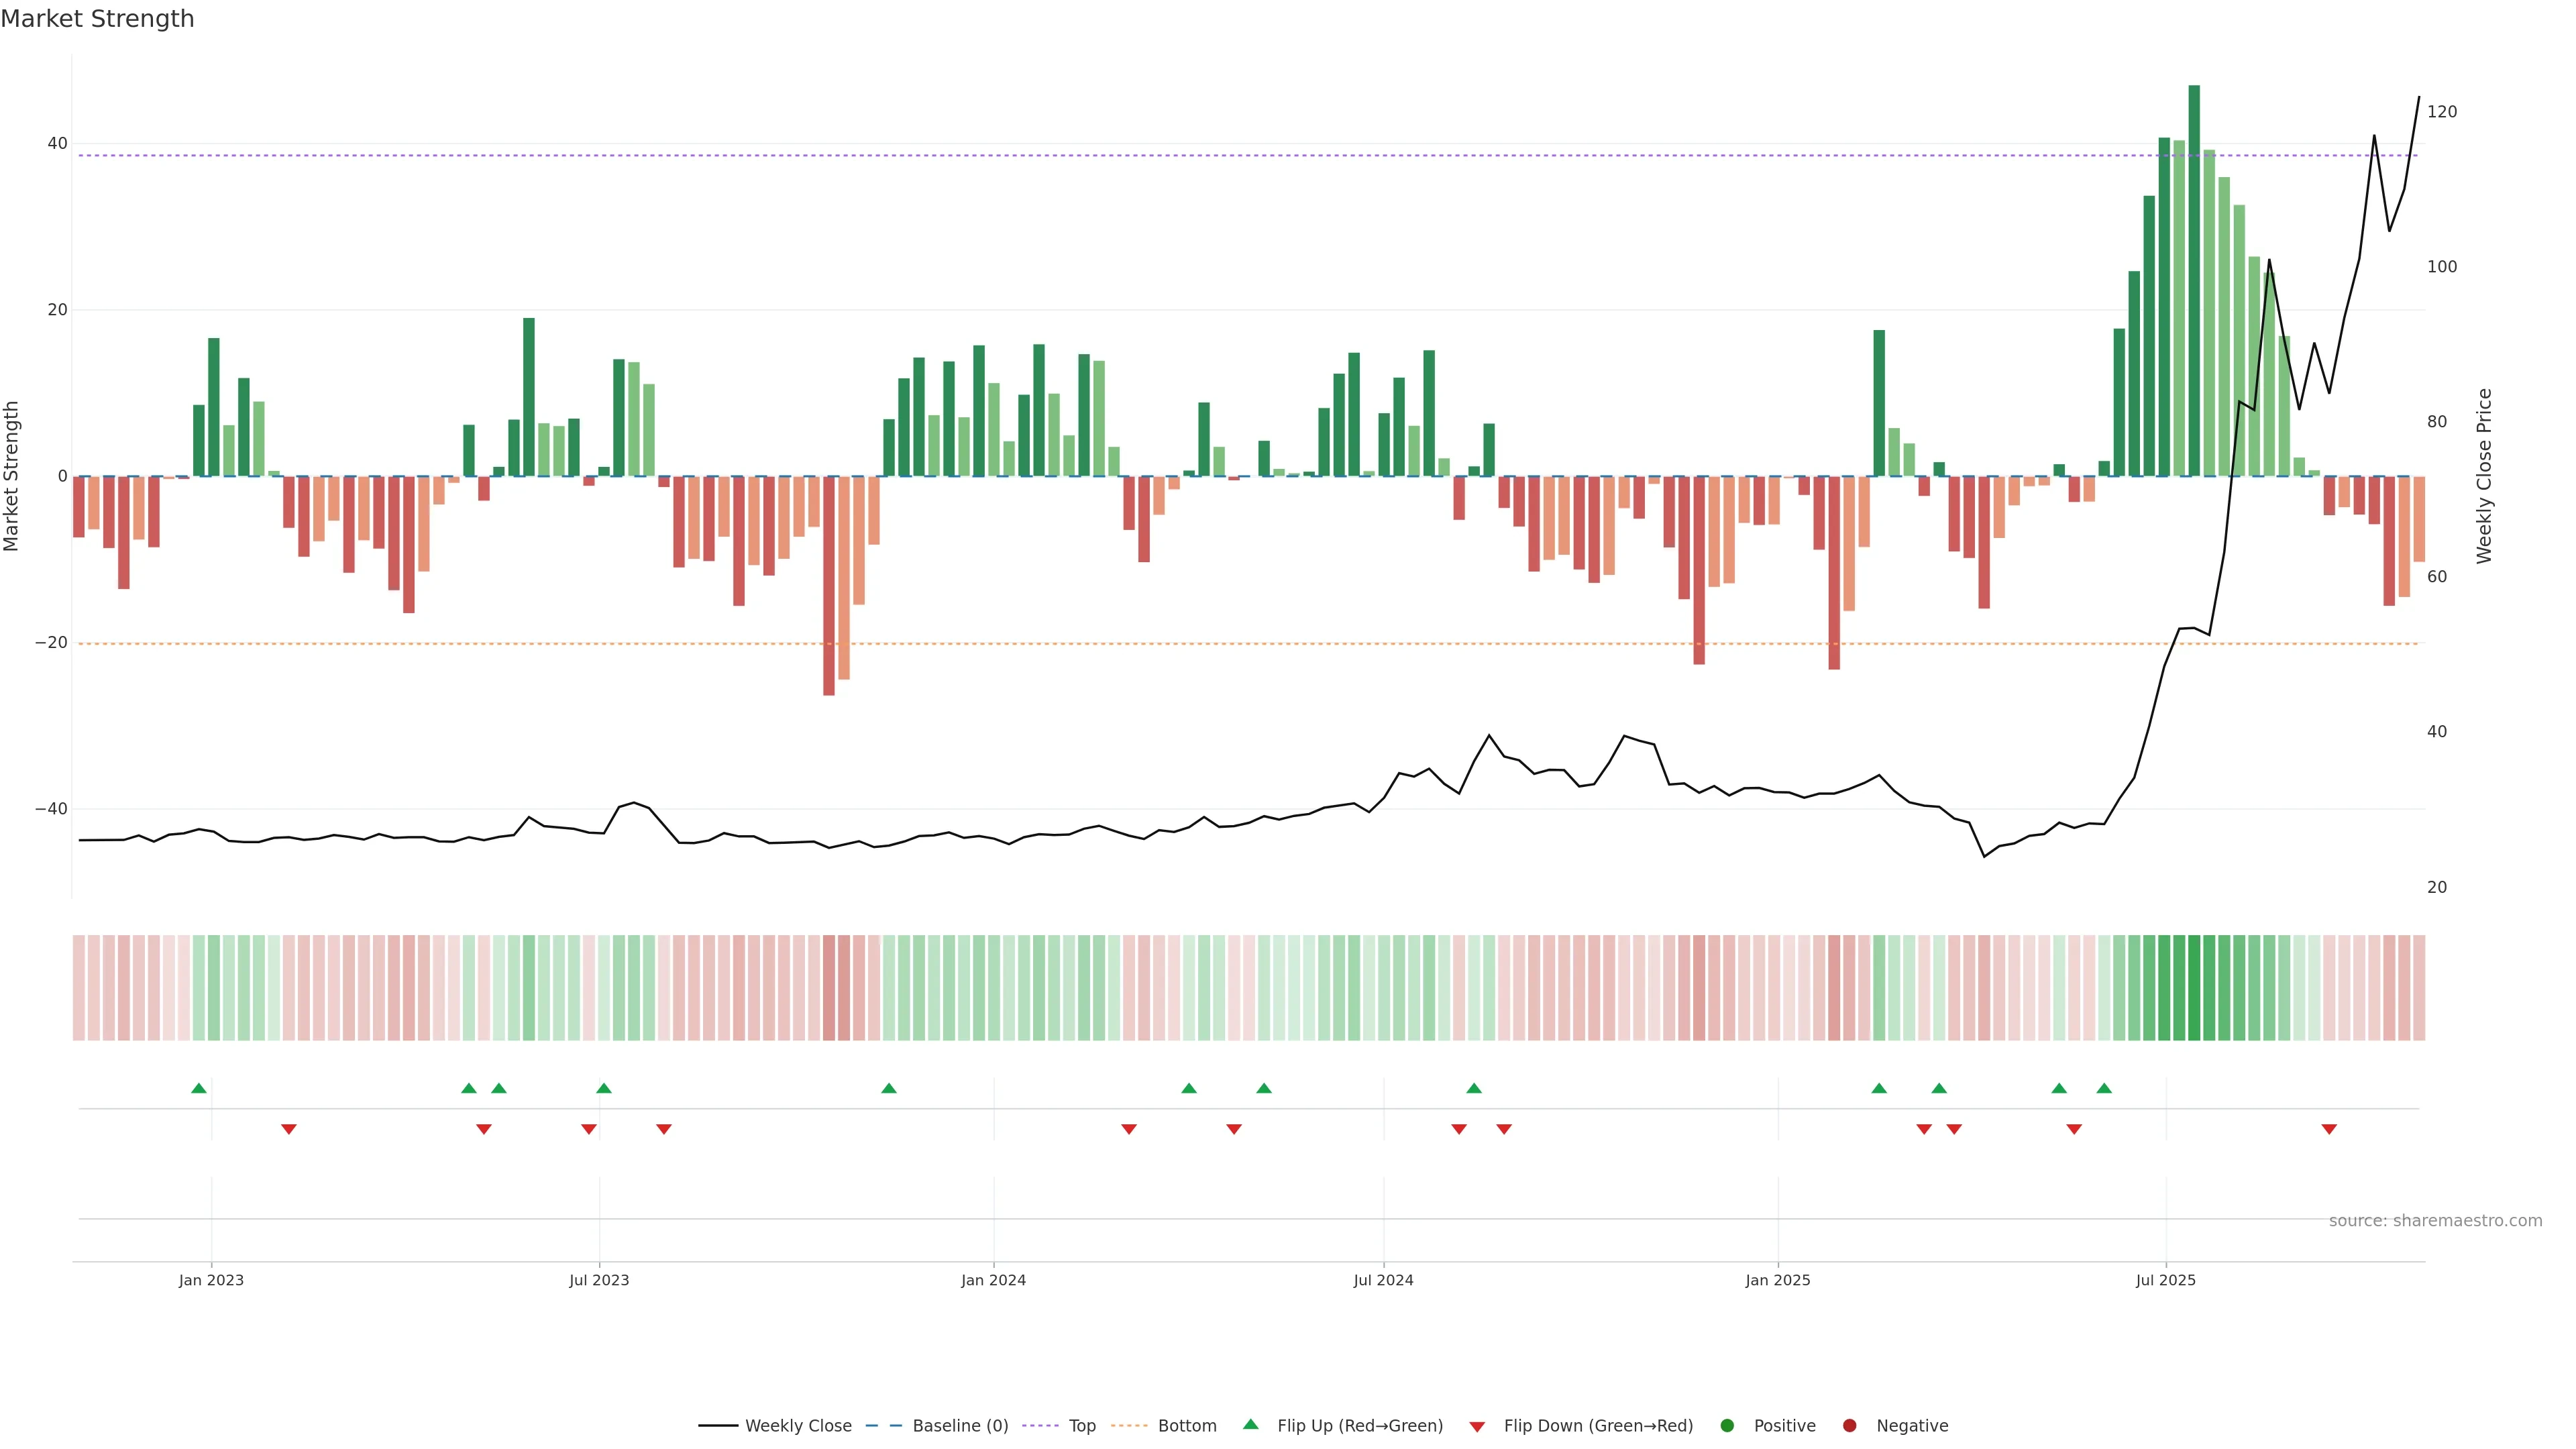Click the first flip-up triangle near Jan 2023
This screenshot has width=2576, height=1449.
pyautogui.click(x=199, y=1088)
